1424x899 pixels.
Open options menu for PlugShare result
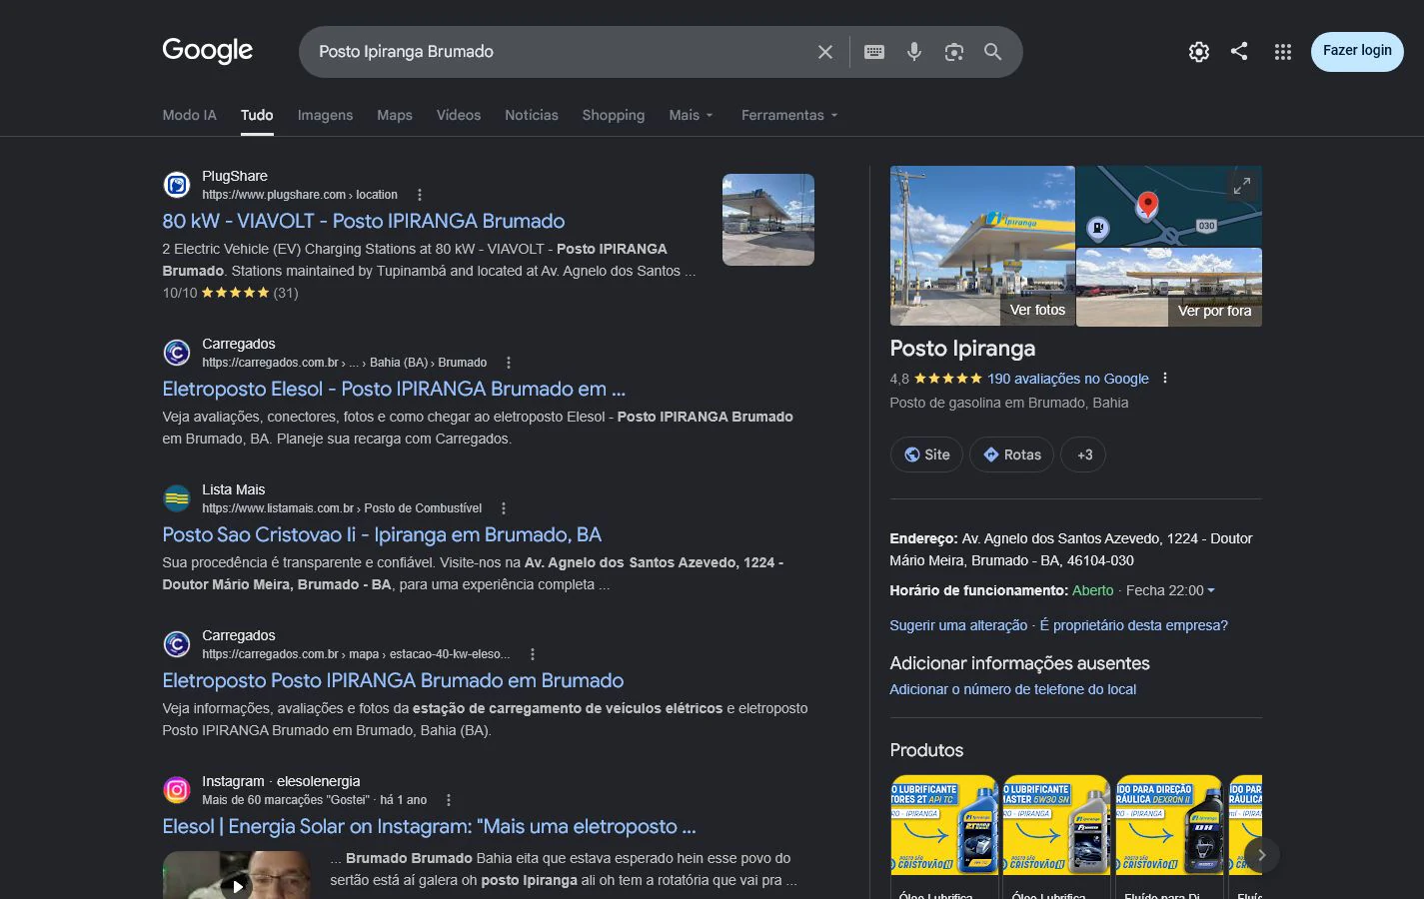420,195
